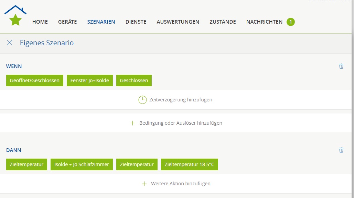Click plus icon beside Weitere Aktion

point(144,184)
